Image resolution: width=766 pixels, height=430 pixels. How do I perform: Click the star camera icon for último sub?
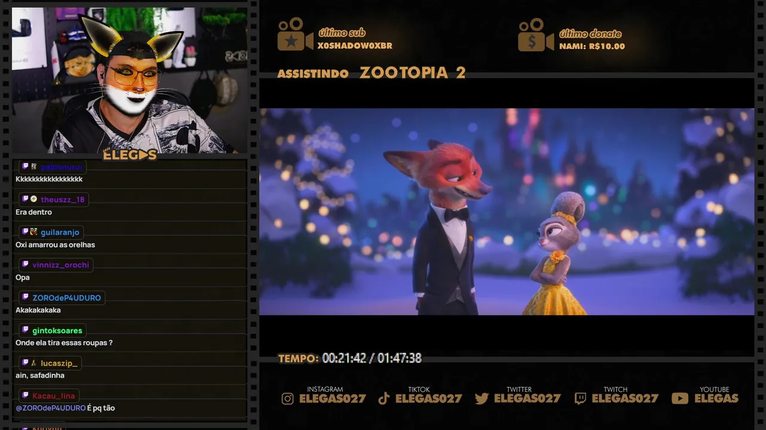295,35
